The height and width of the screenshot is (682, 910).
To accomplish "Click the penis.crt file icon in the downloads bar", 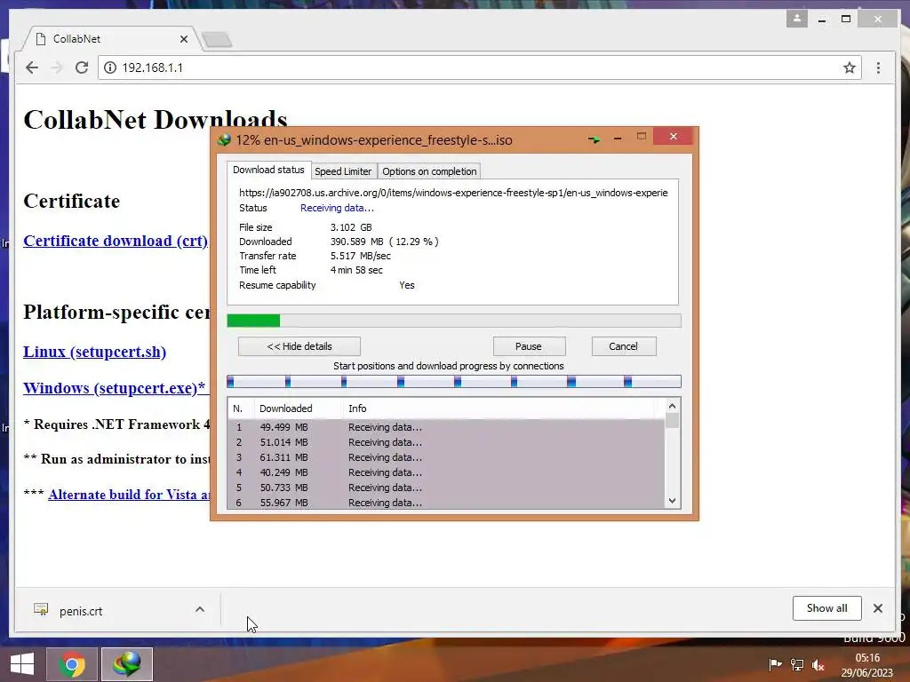I will click(41, 609).
